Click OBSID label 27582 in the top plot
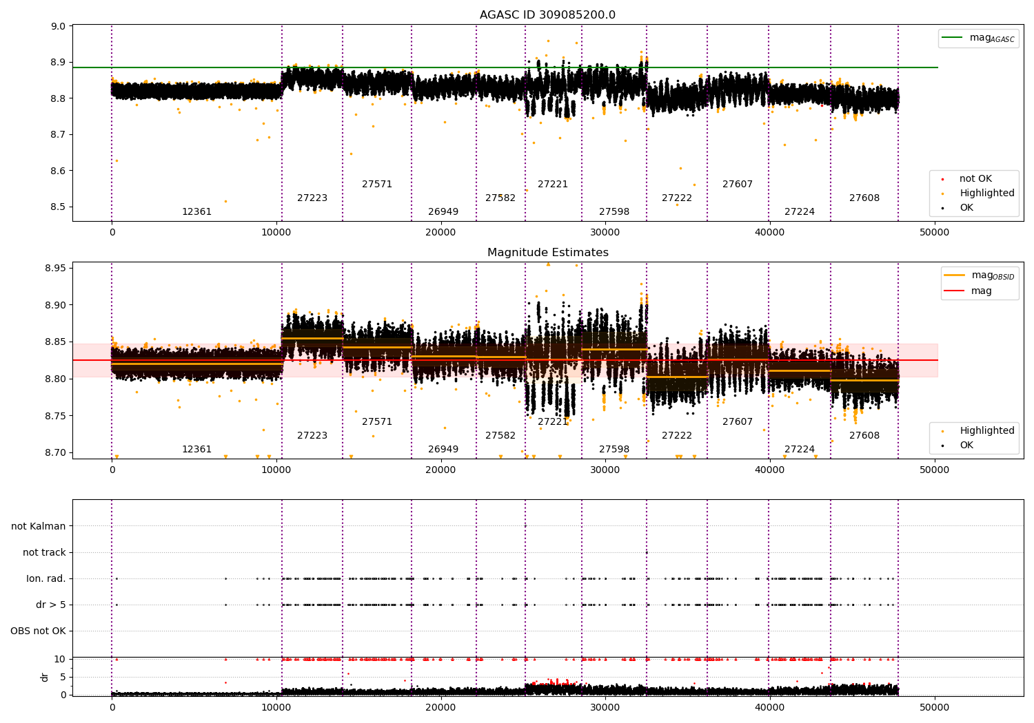 pos(500,198)
